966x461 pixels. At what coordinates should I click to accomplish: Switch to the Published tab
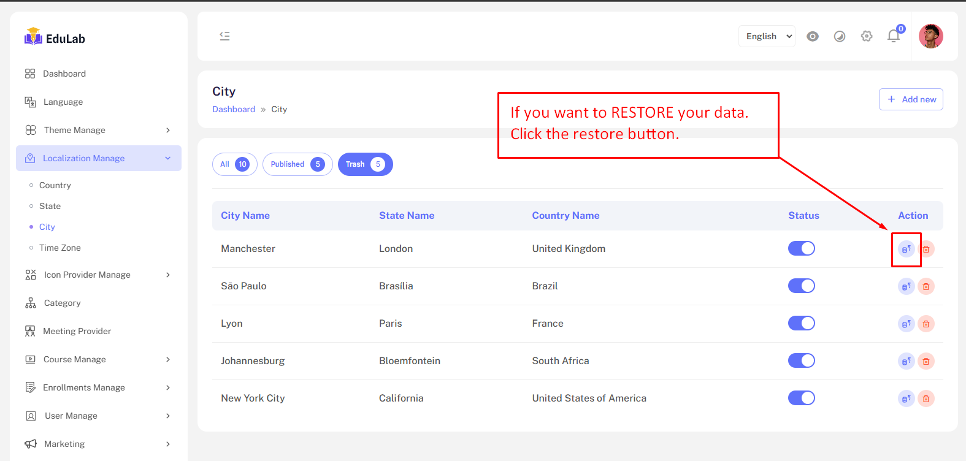[x=297, y=164]
